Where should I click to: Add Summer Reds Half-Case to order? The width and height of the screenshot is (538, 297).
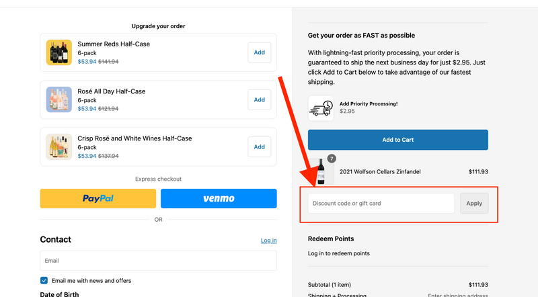[x=259, y=52]
